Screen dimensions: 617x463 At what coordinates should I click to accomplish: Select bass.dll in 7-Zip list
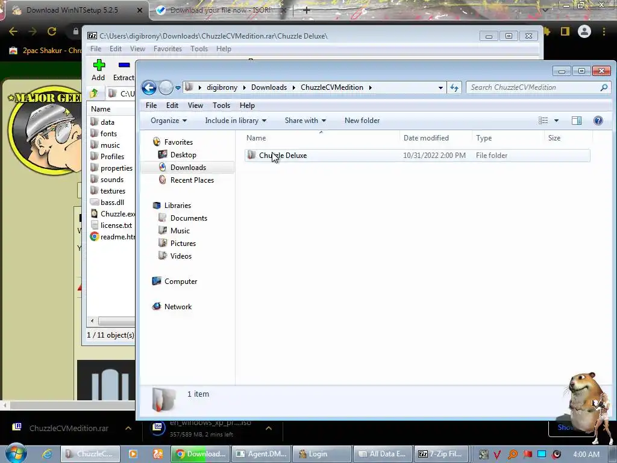112,203
